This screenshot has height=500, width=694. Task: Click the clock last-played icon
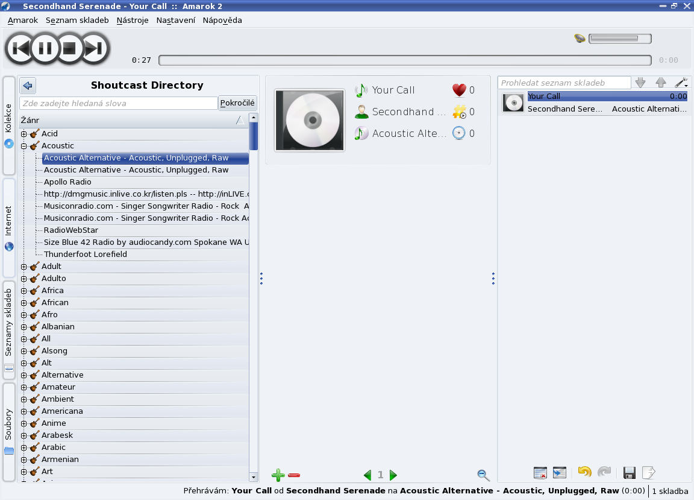click(x=459, y=133)
